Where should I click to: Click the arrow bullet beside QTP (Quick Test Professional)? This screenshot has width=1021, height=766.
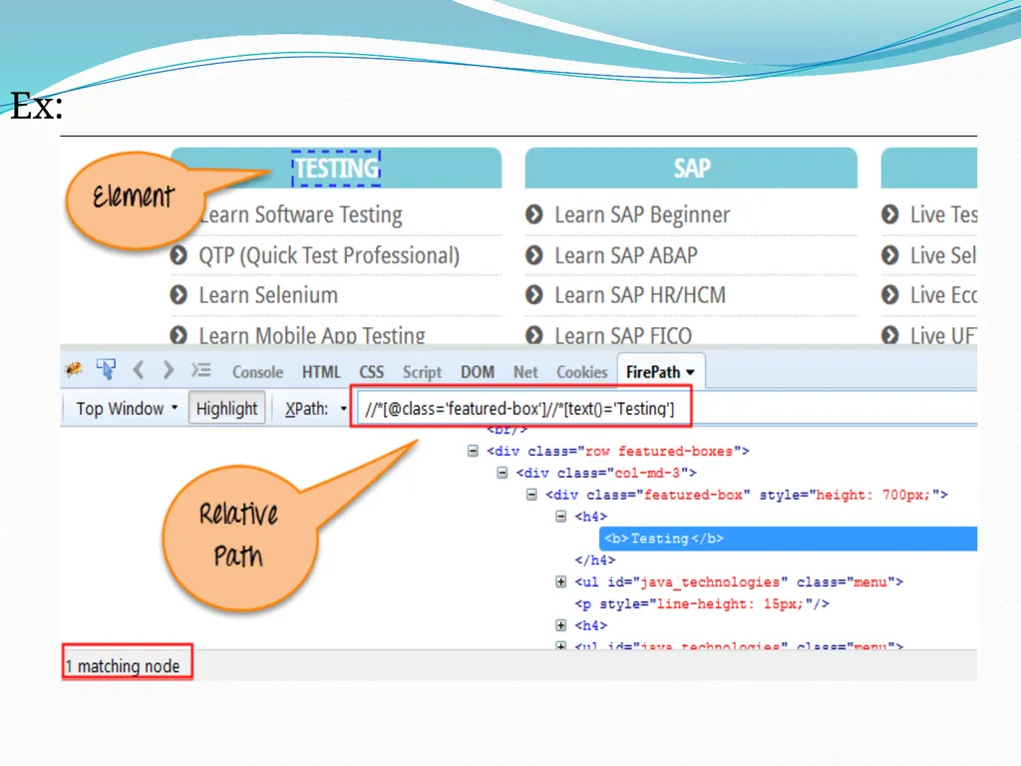pyautogui.click(x=178, y=255)
